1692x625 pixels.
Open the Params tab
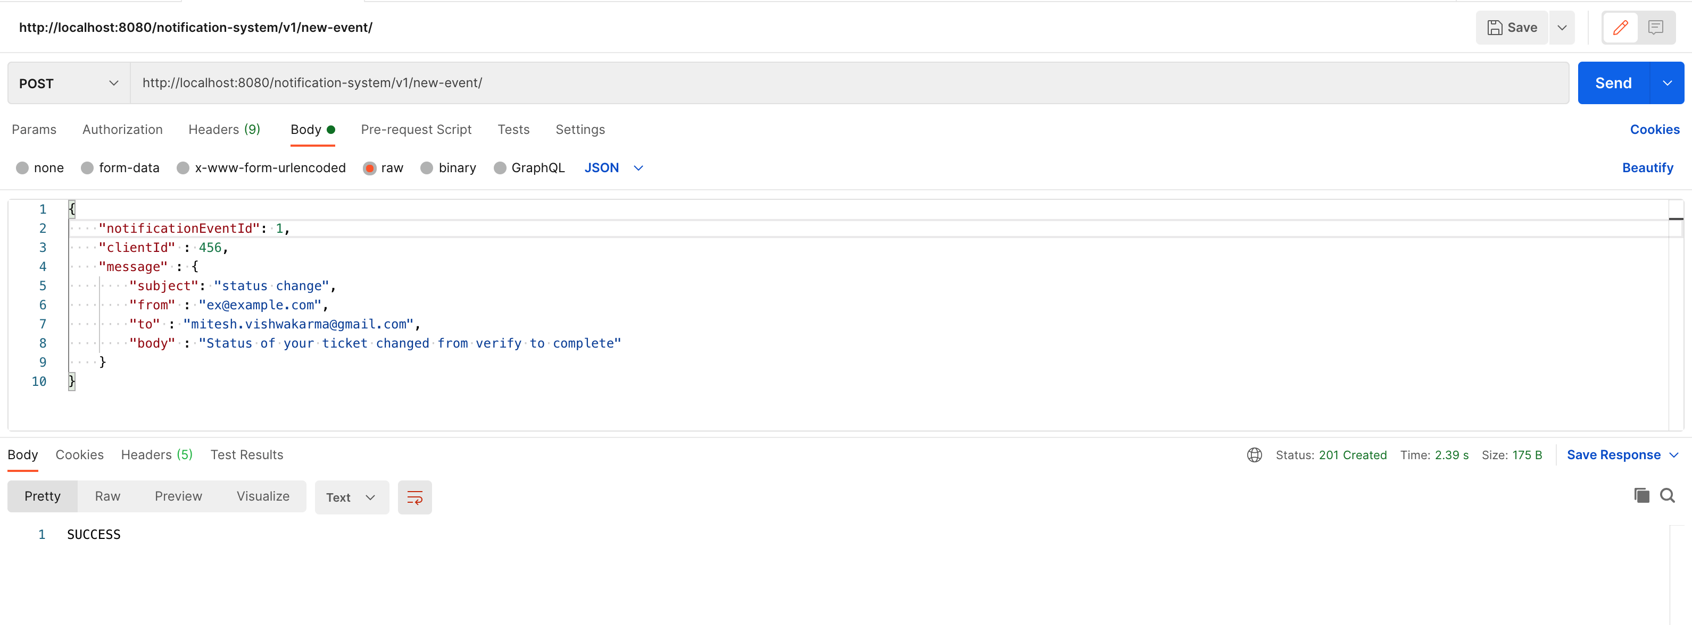[x=34, y=130]
